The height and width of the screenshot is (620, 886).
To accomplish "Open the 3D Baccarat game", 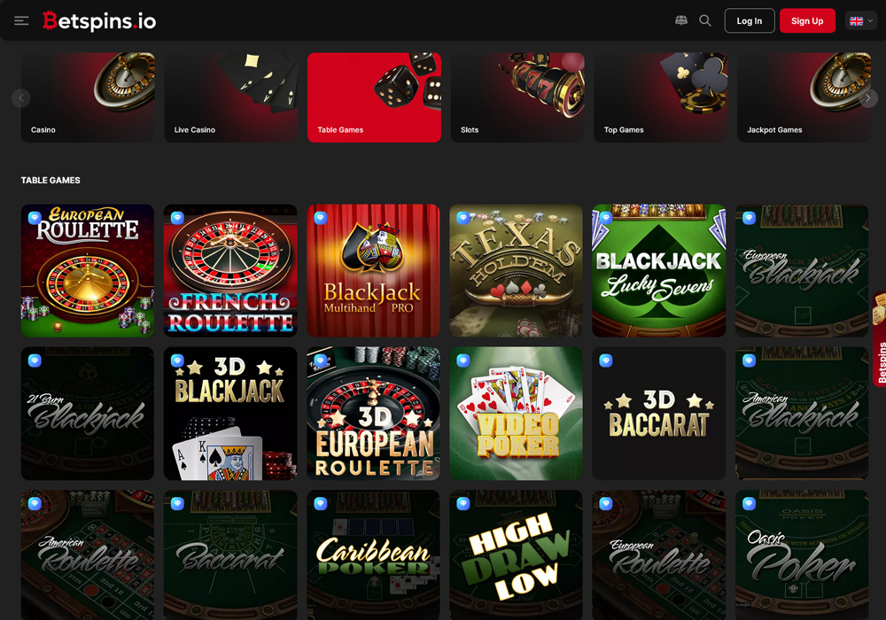I will pyautogui.click(x=659, y=414).
